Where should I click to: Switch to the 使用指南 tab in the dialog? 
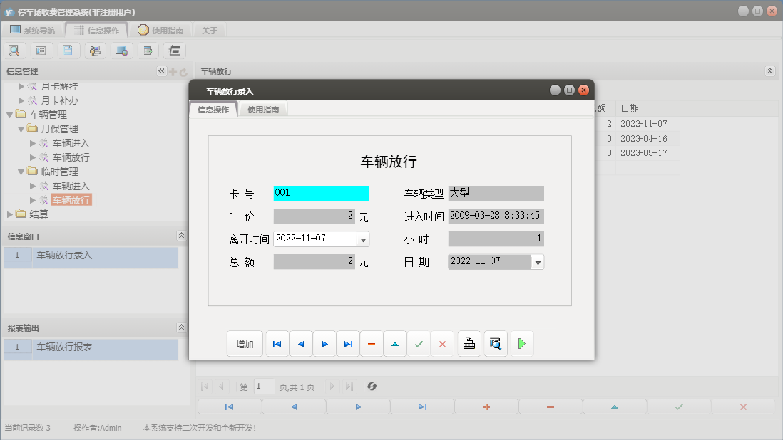(264, 110)
